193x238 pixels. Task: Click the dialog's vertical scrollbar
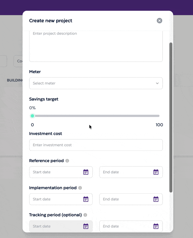point(171,118)
